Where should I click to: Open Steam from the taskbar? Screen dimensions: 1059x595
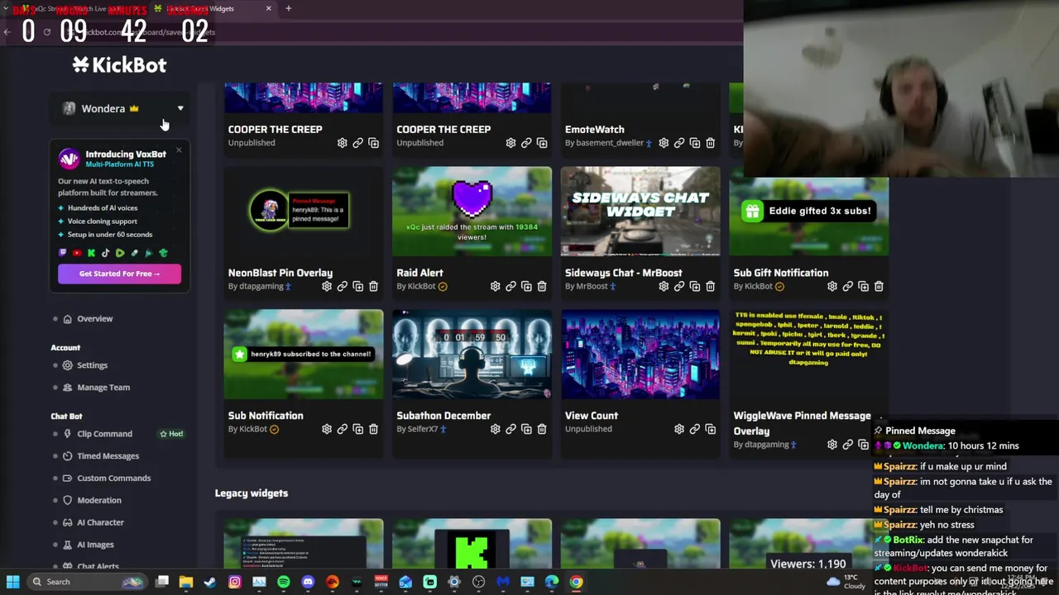[x=210, y=582]
